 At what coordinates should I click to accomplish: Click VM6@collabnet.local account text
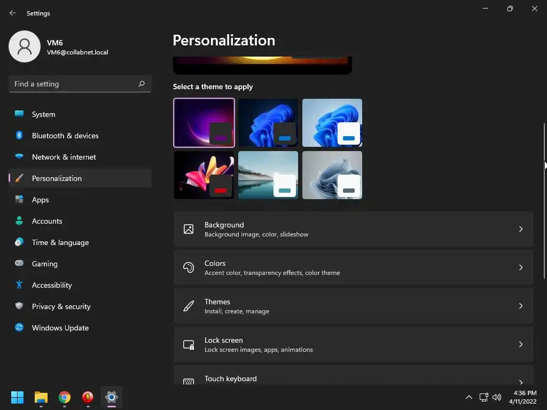point(77,52)
